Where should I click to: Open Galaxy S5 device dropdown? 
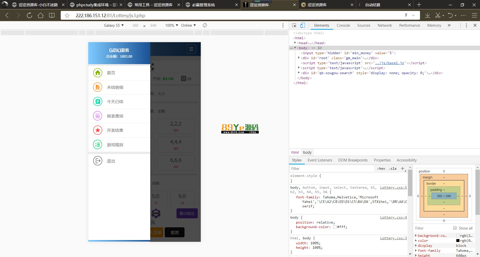click(114, 25)
